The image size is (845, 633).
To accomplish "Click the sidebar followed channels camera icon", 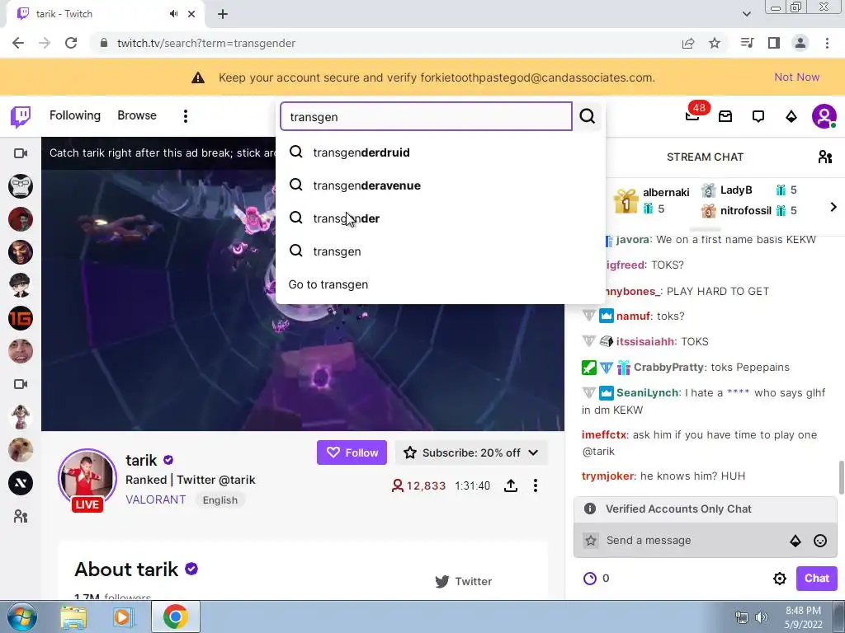I will click(21, 153).
